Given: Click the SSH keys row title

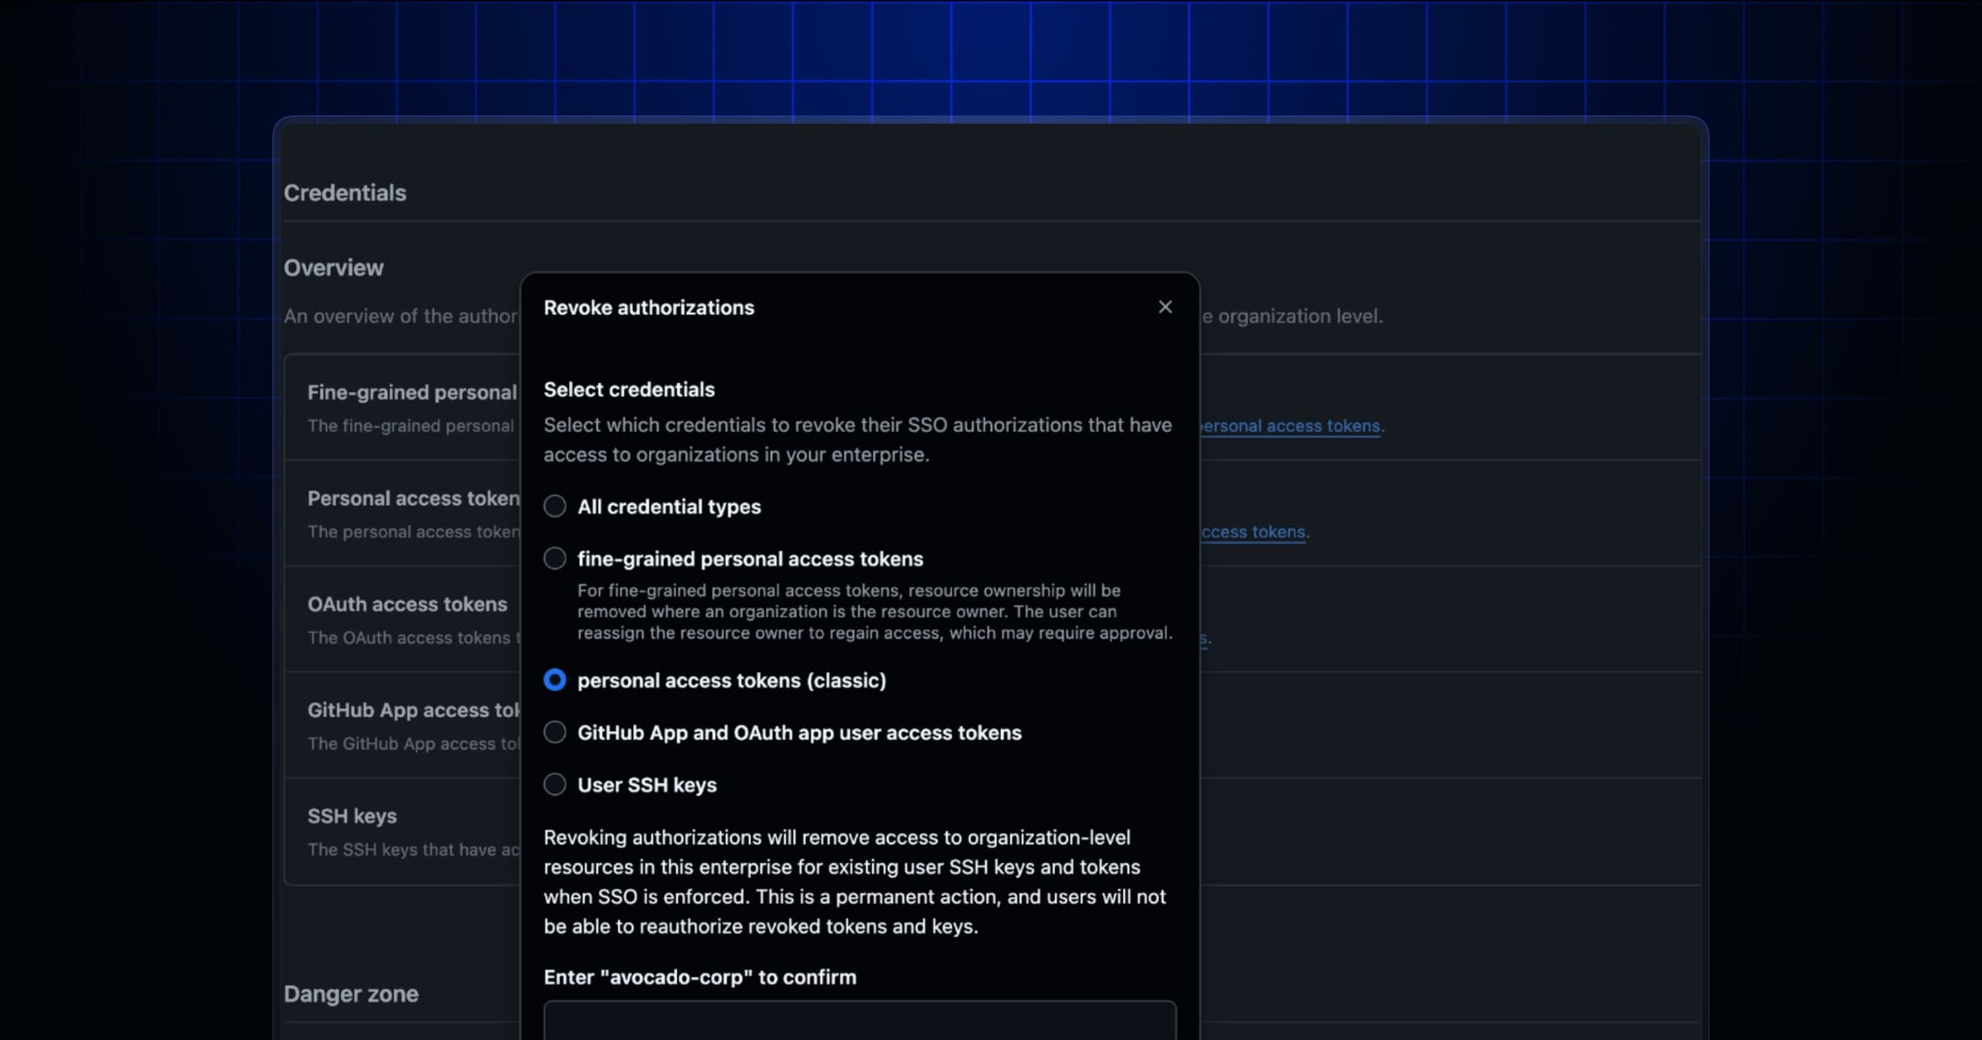Looking at the screenshot, I should coord(352,816).
